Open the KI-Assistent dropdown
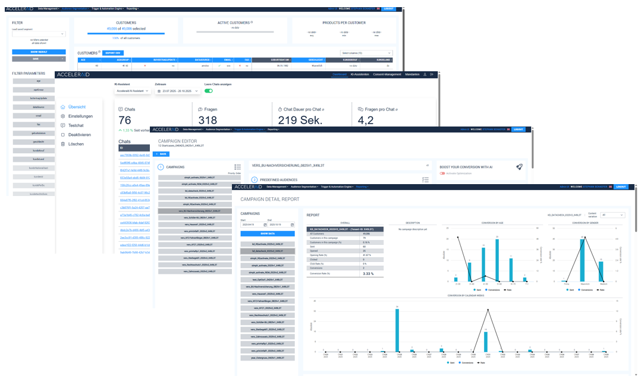Viewport: 644px width, 392px height. click(x=132, y=91)
